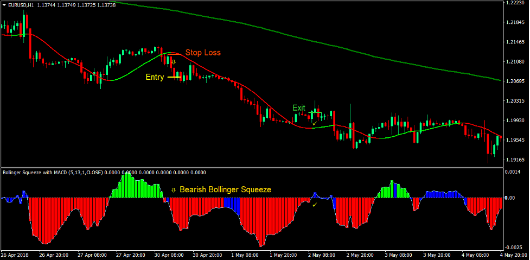The image size is (530, 260).
Task: Select the green Exit line marker
Action: point(315,112)
